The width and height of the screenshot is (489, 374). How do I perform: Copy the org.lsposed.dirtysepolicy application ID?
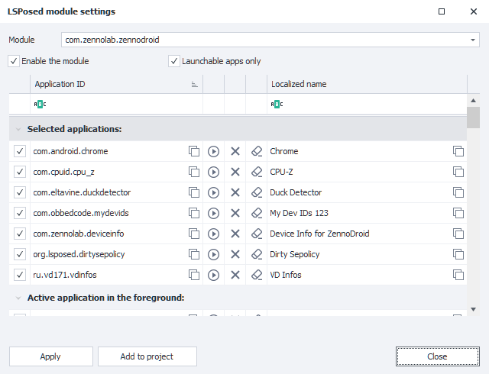point(194,254)
